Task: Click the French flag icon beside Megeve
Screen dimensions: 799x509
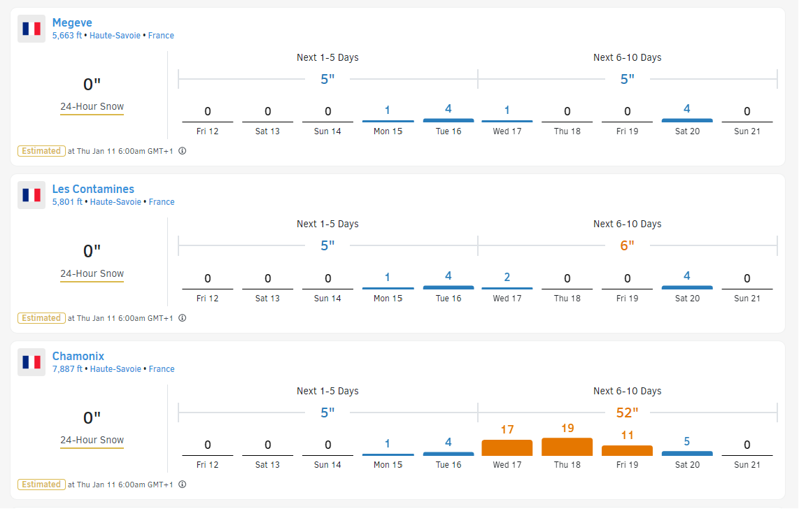Action: (x=31, y=29)
